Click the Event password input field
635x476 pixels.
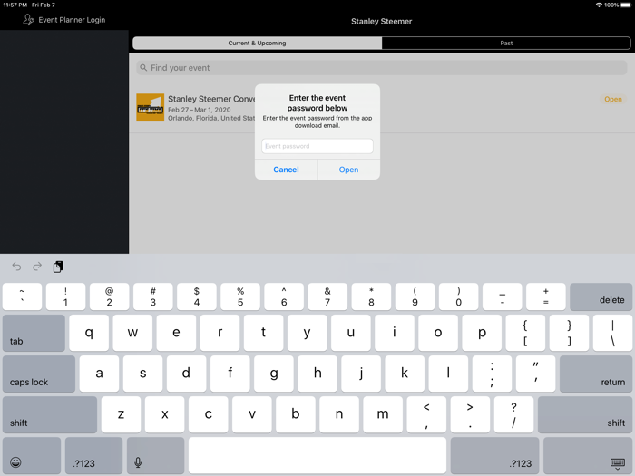point(317,146)
